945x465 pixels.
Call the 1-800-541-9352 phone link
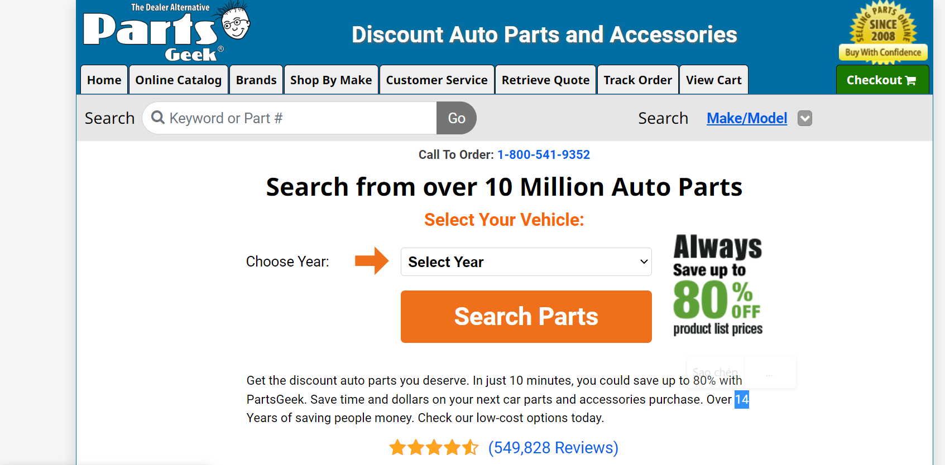[x=544, y=154]
